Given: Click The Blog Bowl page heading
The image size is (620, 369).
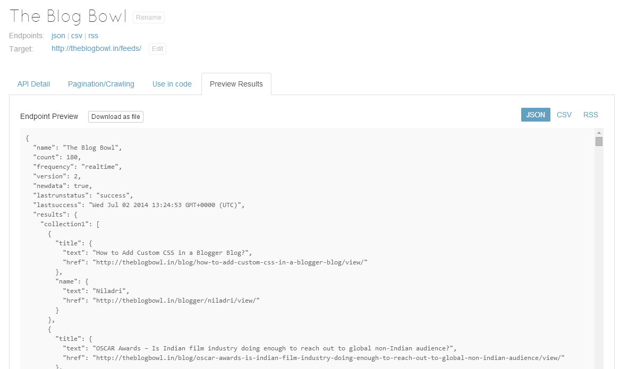Looking at the screenshot, I should (x=68, y=16).
